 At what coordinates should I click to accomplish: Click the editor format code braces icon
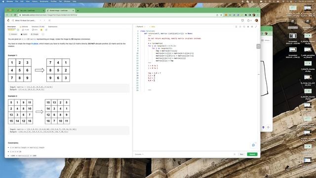point(240,27)
